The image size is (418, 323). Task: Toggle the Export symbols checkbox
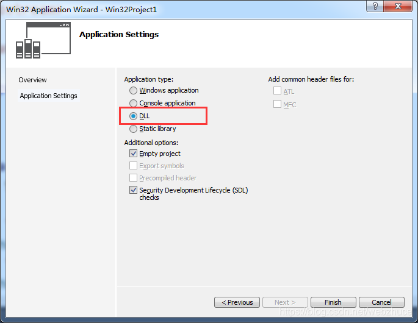pos(133,166)
